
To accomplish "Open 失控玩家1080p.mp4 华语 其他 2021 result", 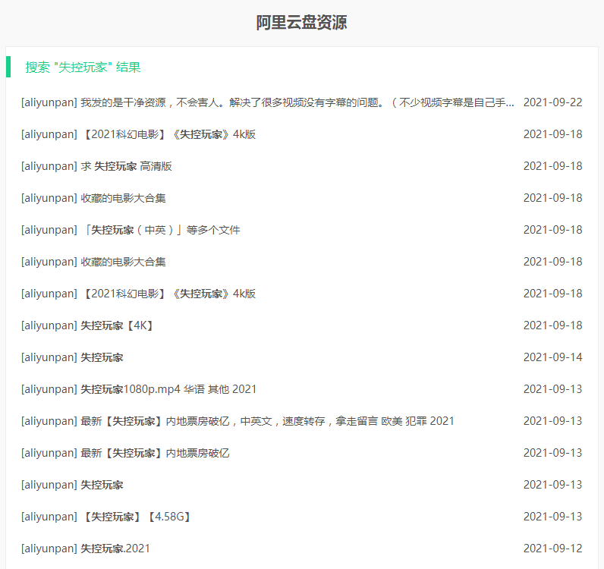I will [x=139, y=389].
